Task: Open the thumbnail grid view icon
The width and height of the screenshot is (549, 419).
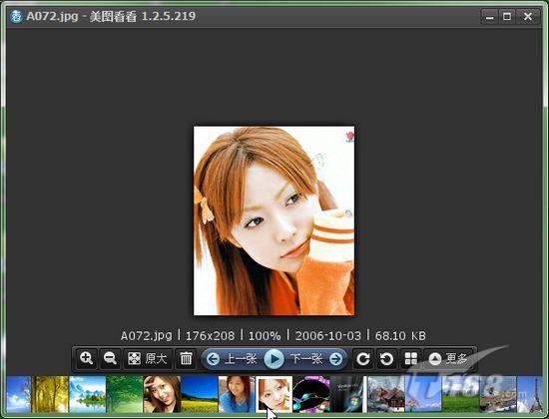Action: [410, 359]
